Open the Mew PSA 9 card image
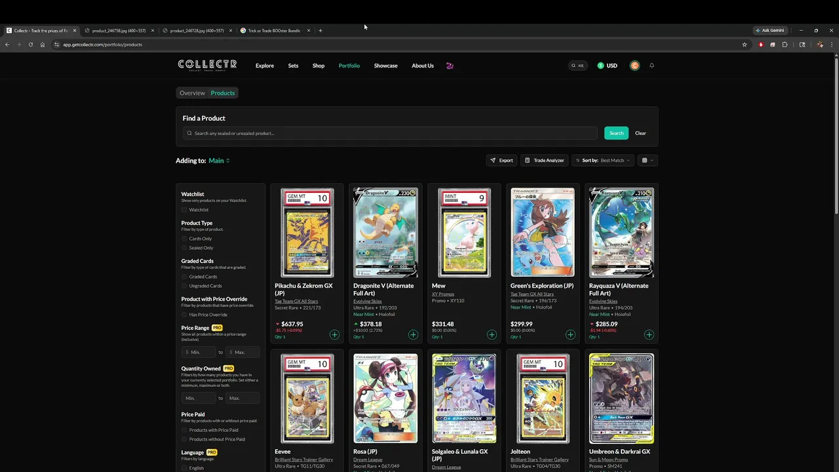839x472 pixels. pyautogui.click(x=464, y=233)
